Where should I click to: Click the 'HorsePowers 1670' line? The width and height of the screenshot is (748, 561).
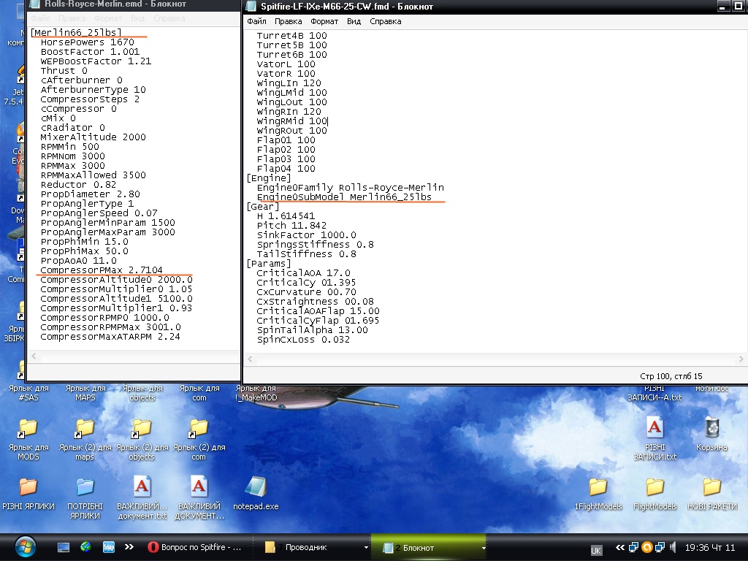(x=88, y=42)
